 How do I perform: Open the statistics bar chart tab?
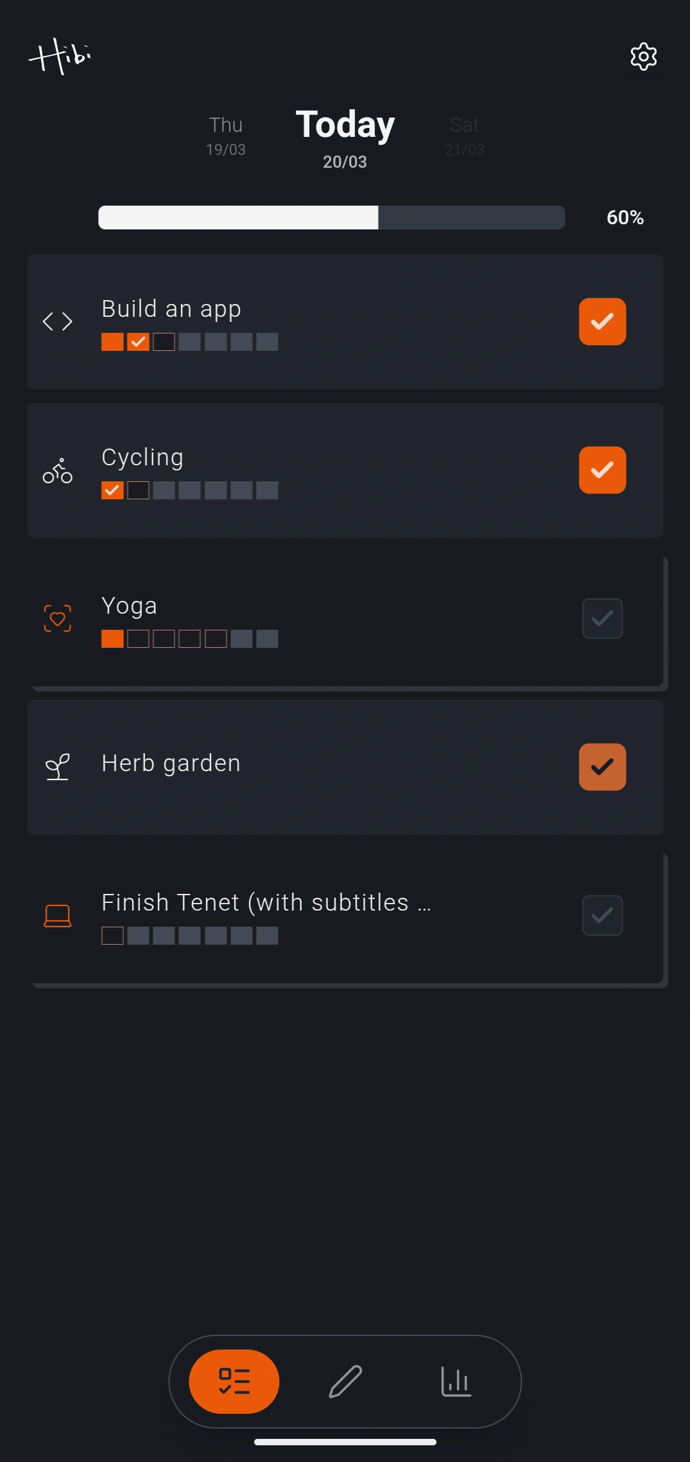456,1382
